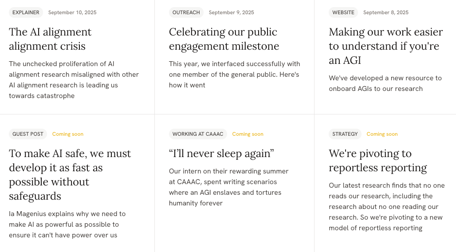The image size is (456, 252).
Task: Click the Ia Magenius guest post summary
Action: coord(67,224)
